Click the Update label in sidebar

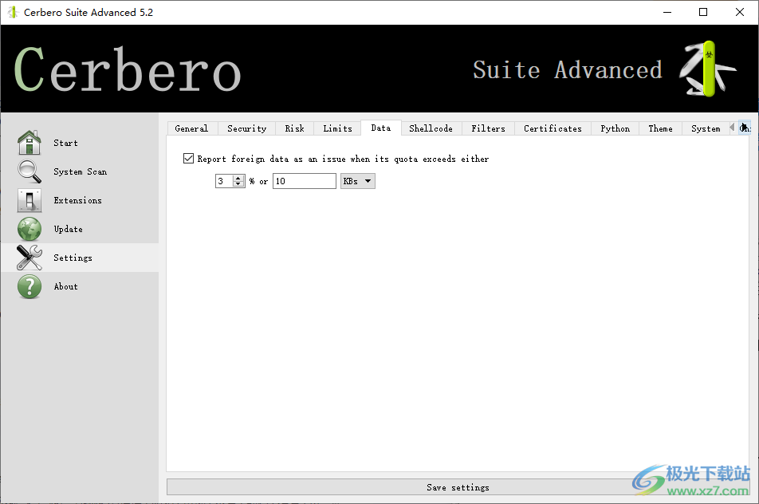pos(68,229)
